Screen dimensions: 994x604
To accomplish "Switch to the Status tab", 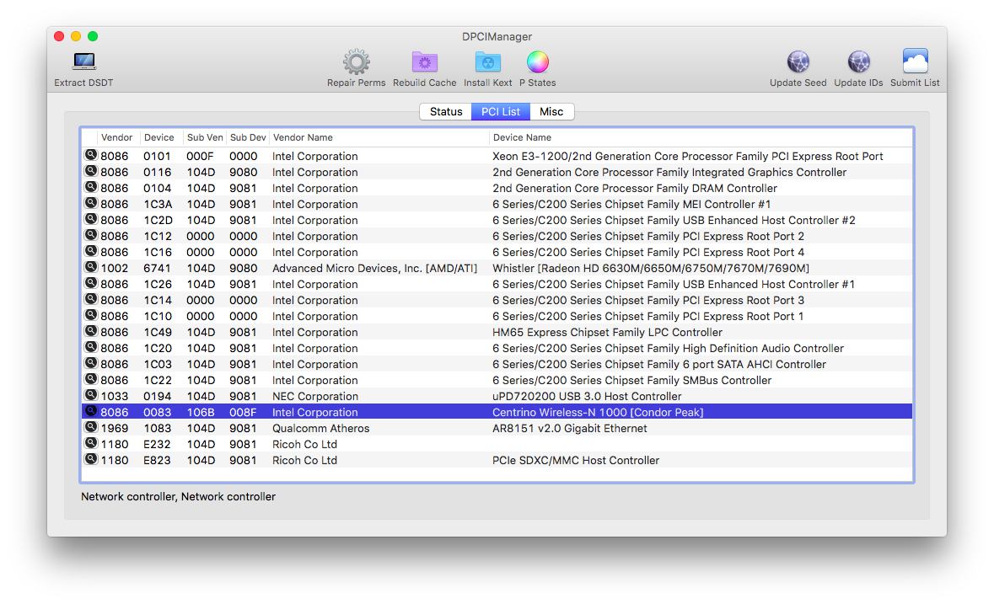I will 446,111.
